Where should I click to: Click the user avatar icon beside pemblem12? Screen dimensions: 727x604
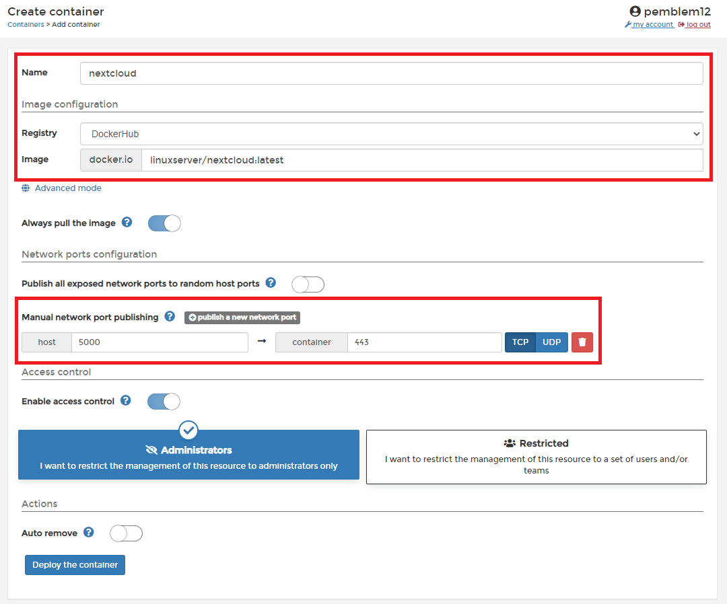pos(635,11)
